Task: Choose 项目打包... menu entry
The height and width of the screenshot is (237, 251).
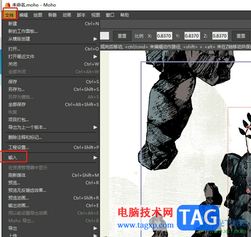Action: pos(51,120)
